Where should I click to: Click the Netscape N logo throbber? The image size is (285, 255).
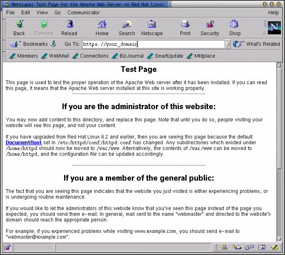(x=274, y=27)
